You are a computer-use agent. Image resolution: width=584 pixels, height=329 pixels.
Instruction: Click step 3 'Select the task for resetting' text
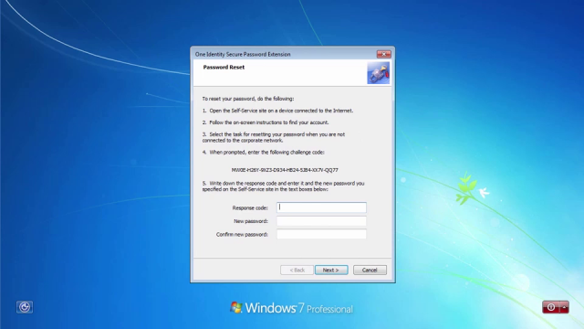point(274,137)
